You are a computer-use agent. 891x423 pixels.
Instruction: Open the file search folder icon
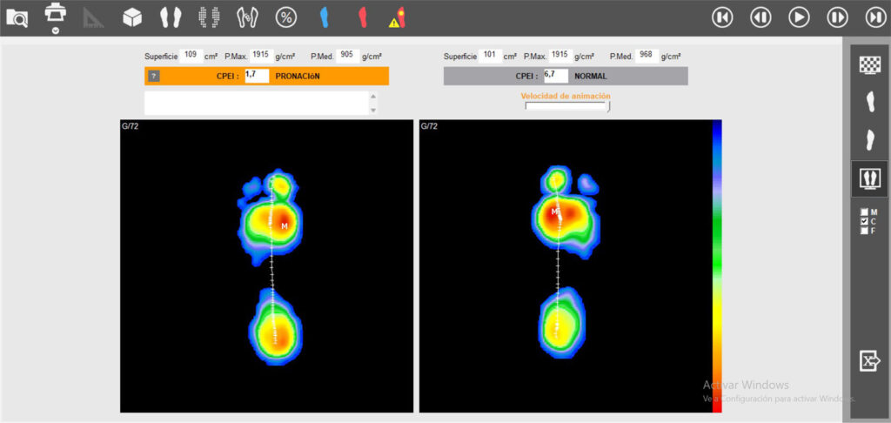pyautogui.click(x=17, y=17)
